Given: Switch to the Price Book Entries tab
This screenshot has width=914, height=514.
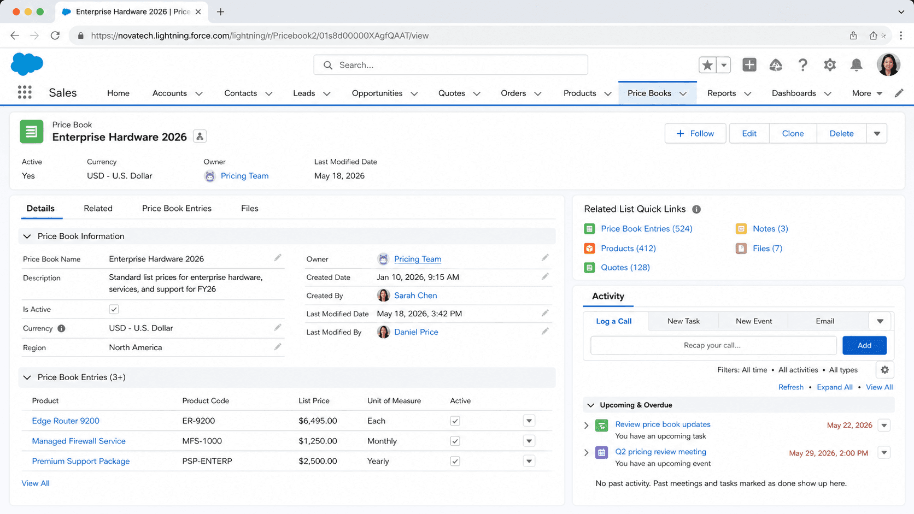Looking at the screenshot, I should click(177, 208).
